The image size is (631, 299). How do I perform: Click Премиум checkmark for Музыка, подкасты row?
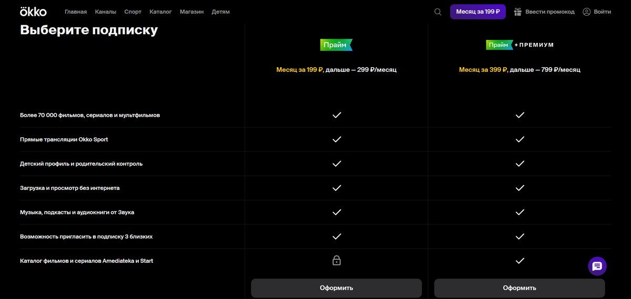point(520,212)
